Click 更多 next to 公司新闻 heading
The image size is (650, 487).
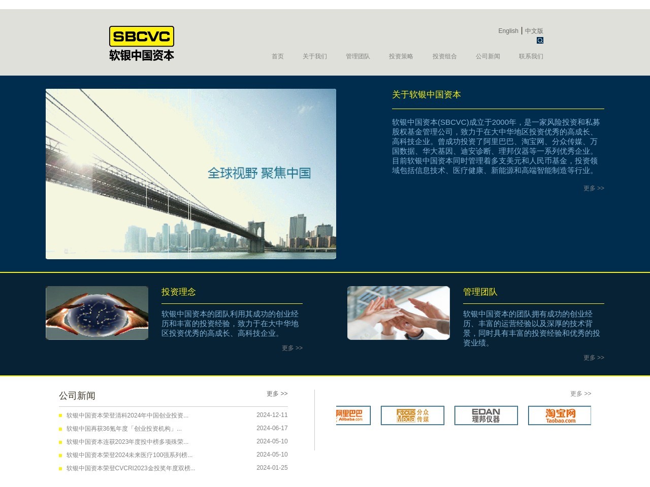[x=277, y=394]
